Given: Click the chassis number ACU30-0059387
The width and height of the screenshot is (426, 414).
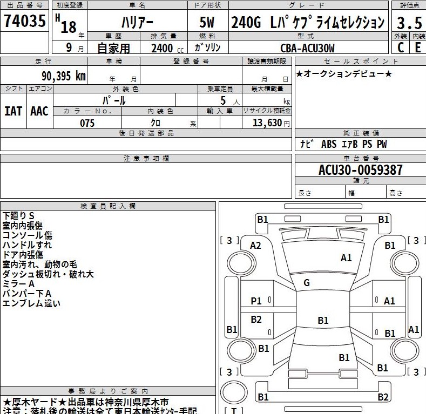Looking at the screenshot, I should pyautogui.click(x=361, y=170).
